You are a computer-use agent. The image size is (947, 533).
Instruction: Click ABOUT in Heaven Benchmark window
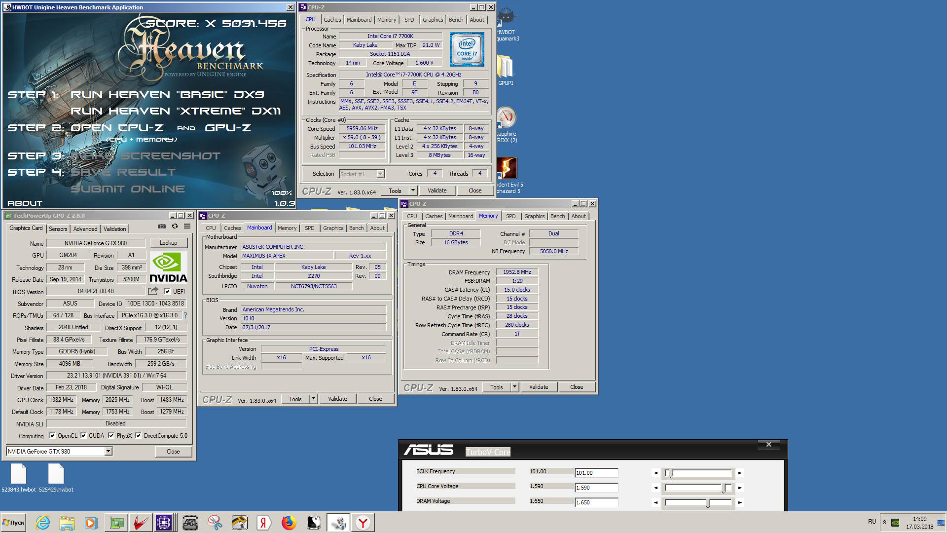click(25, 203)
